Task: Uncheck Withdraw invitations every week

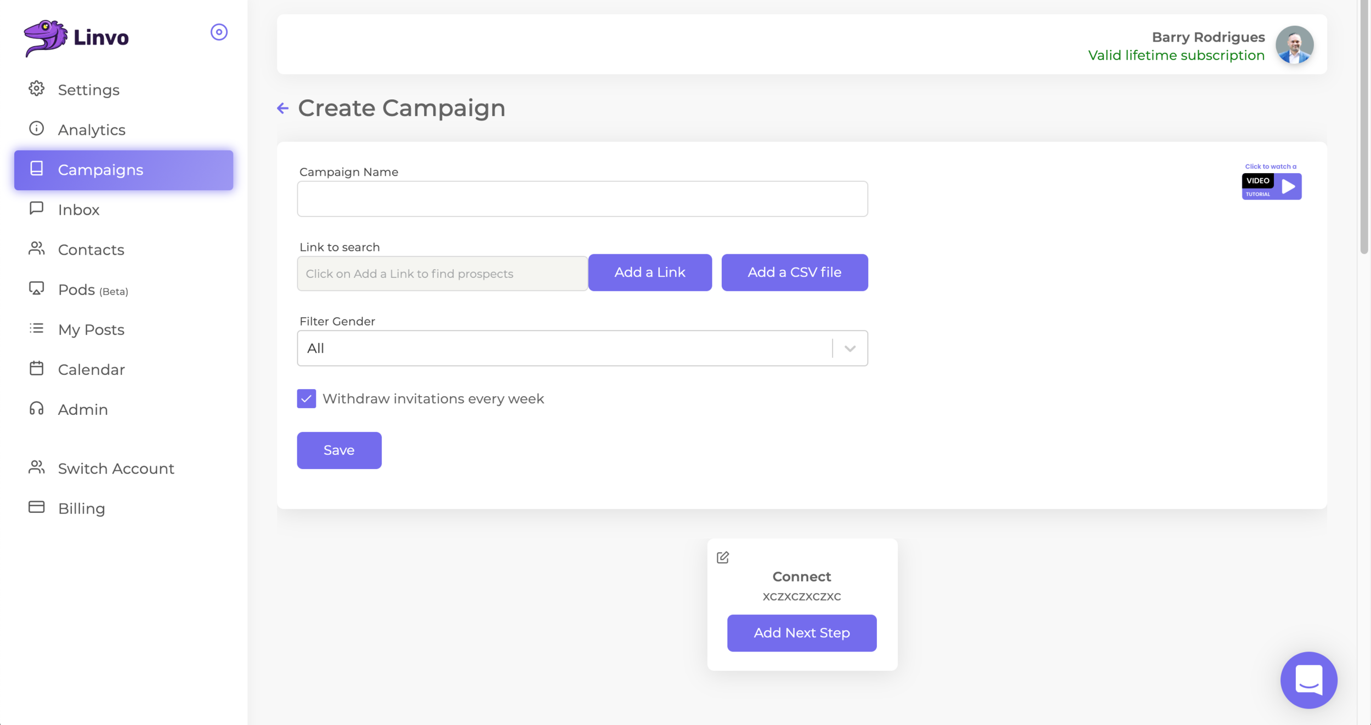Action: [x=307, y=398]
